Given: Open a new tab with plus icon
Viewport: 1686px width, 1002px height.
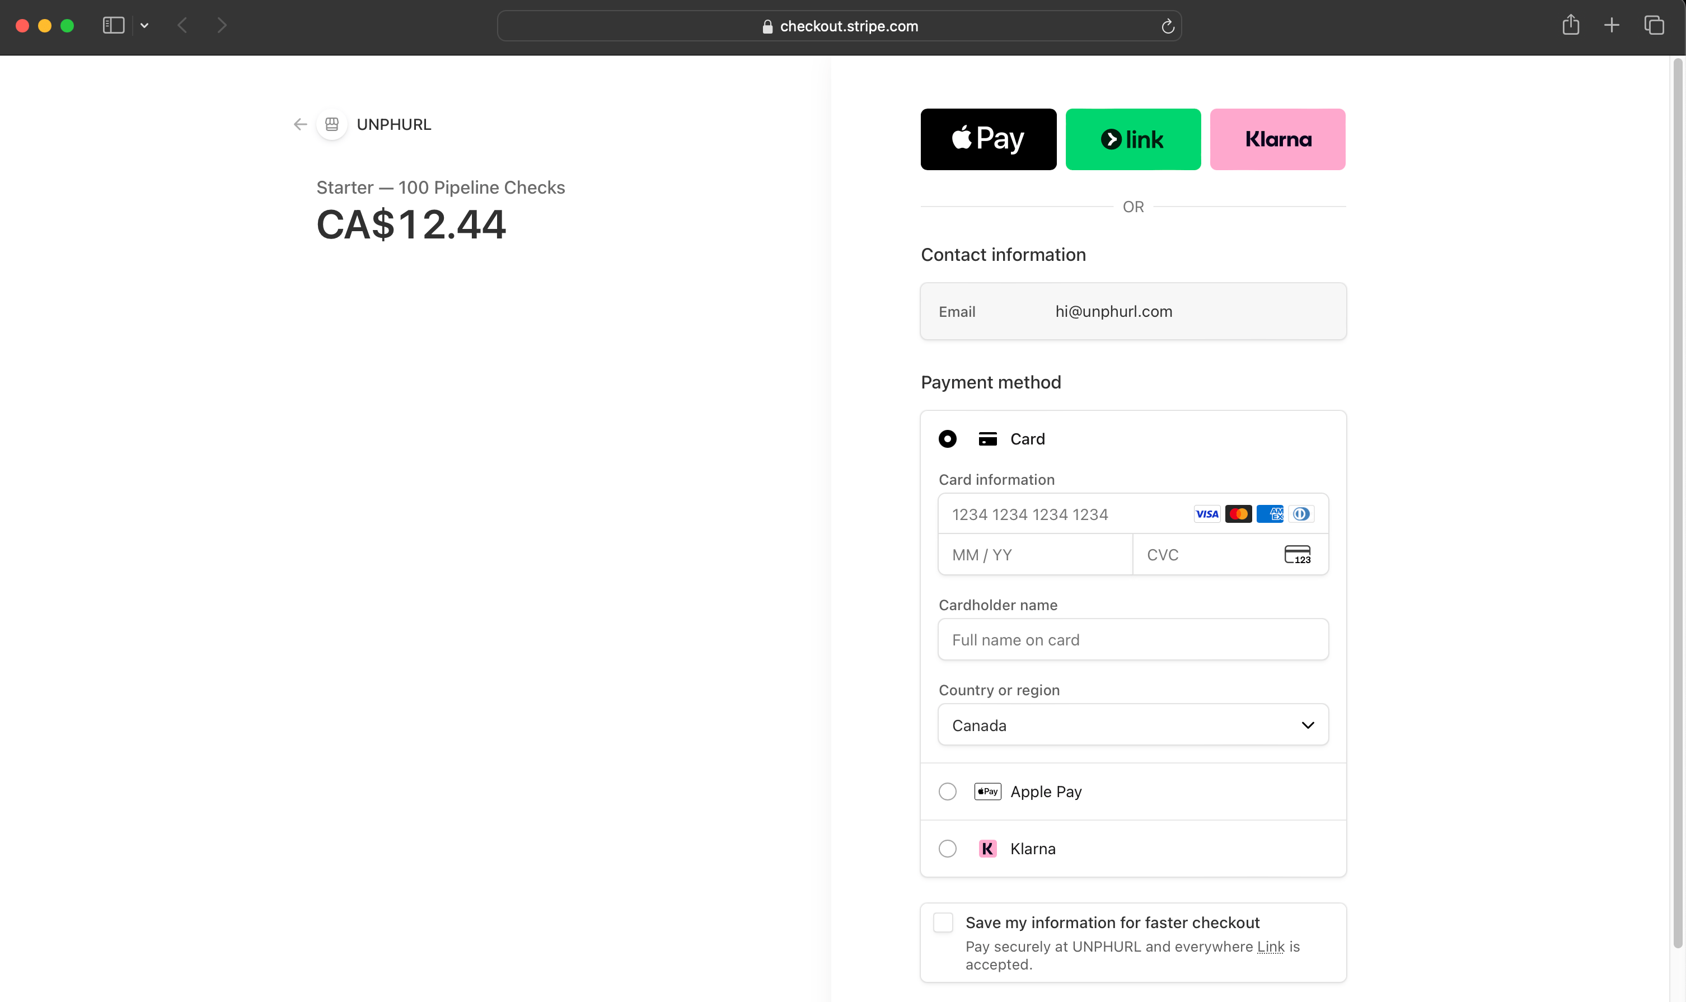Looking at the screenshot, I should pyautogui.click(x=1612, y=26).
